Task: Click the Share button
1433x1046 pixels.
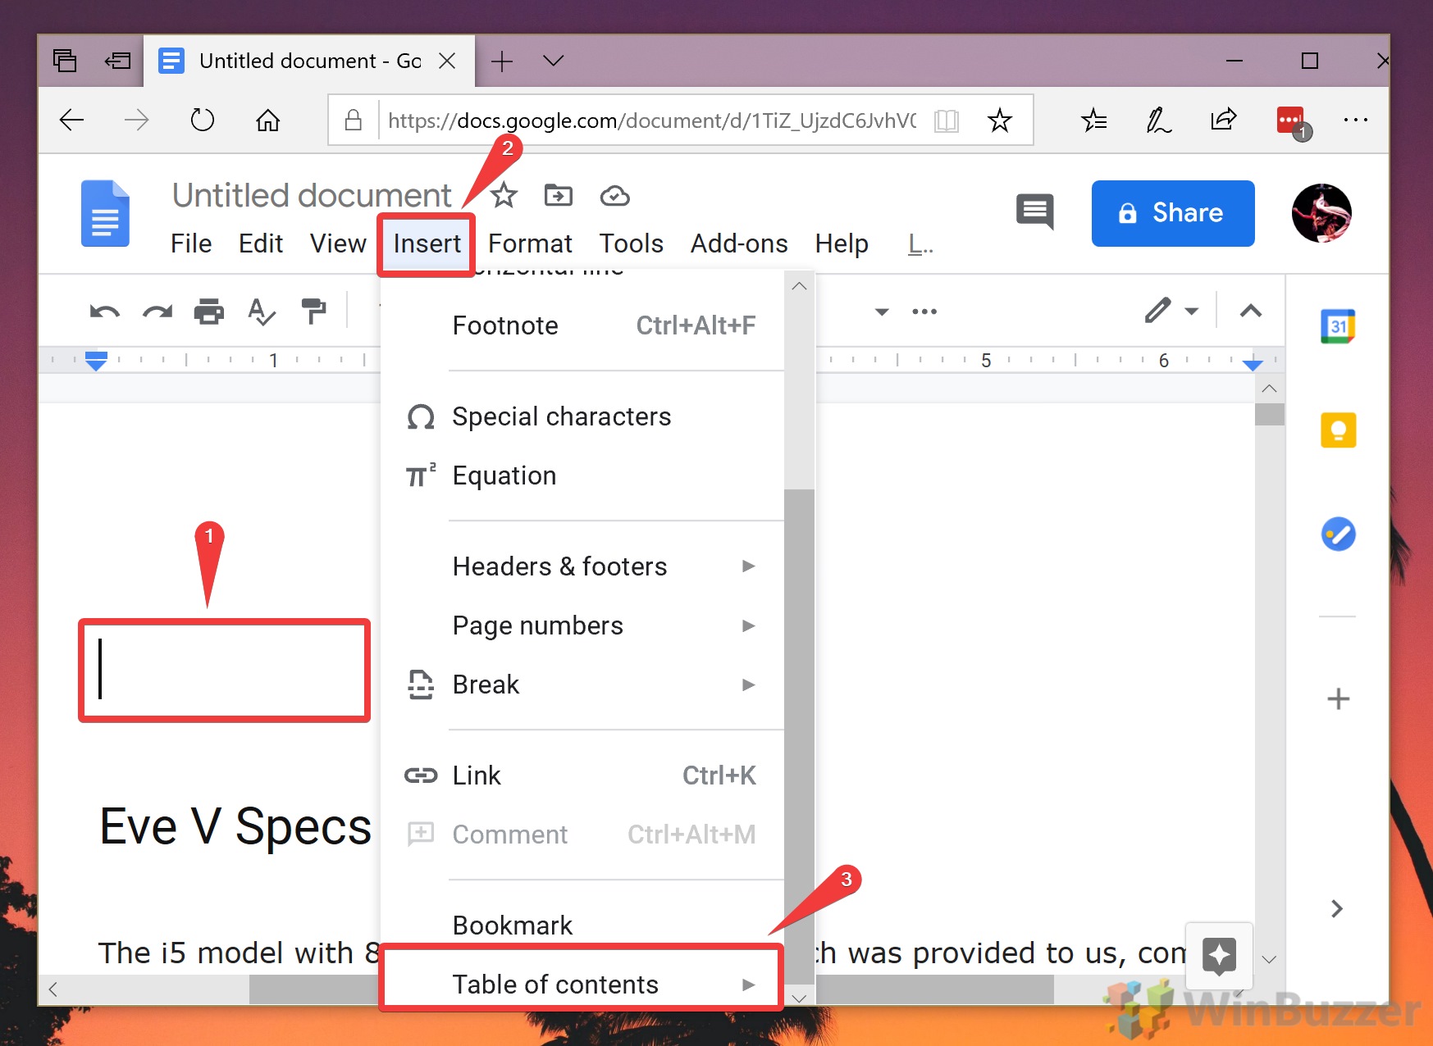Action: pos(1172,213)
